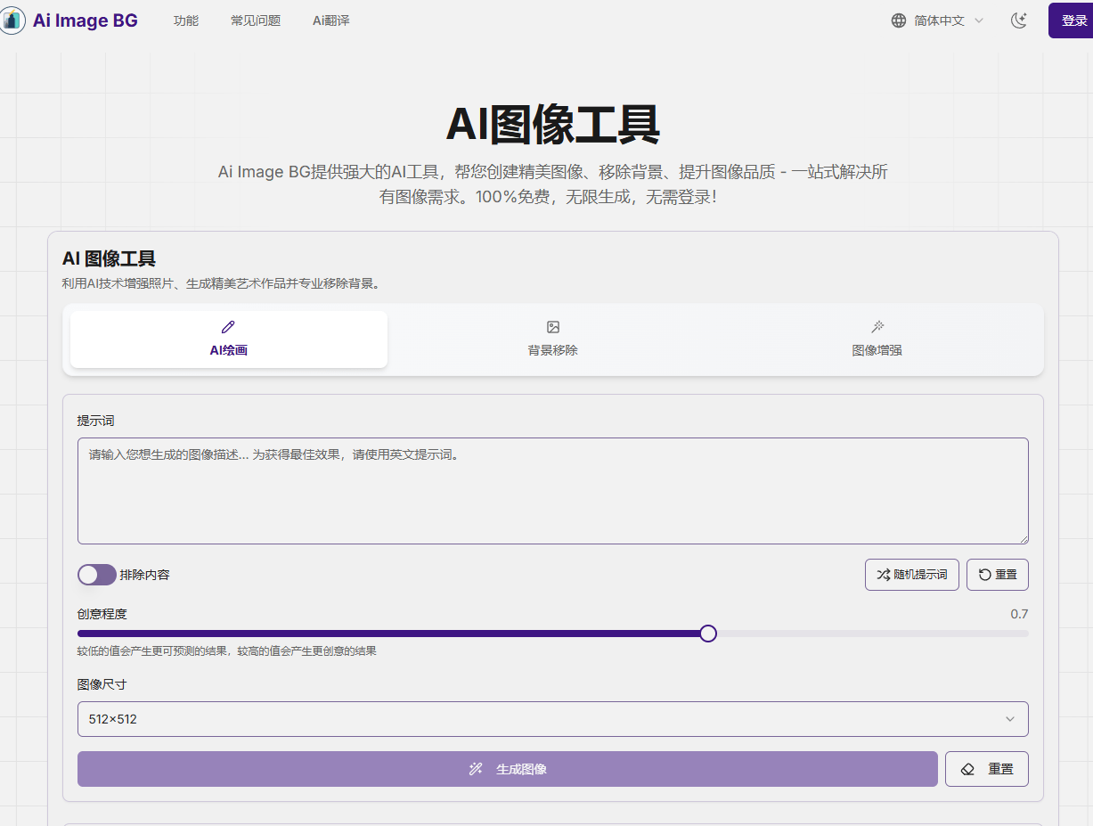Open the 图像尺寸 512×512 dropdown
This screenshot has height=826, width=1093.
pyautogui.click(x=552, y=718)
